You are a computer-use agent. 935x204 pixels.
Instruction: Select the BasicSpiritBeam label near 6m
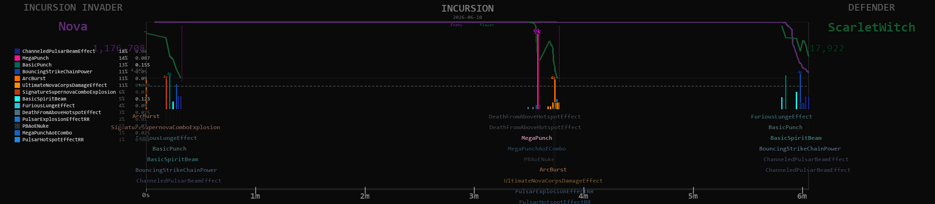(x=796, y=138)
